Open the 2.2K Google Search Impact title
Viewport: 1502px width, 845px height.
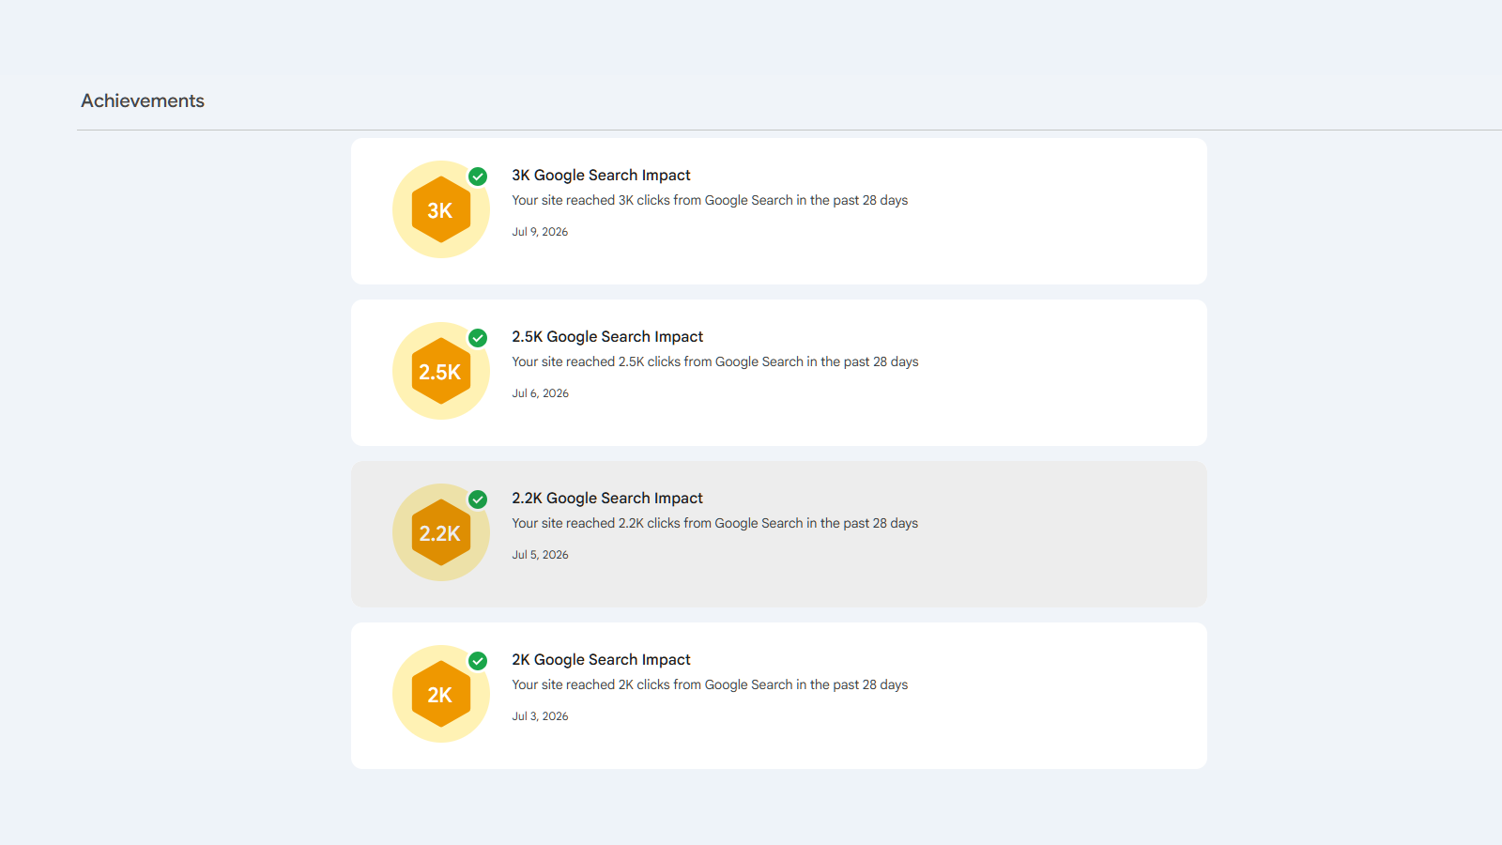607,499
